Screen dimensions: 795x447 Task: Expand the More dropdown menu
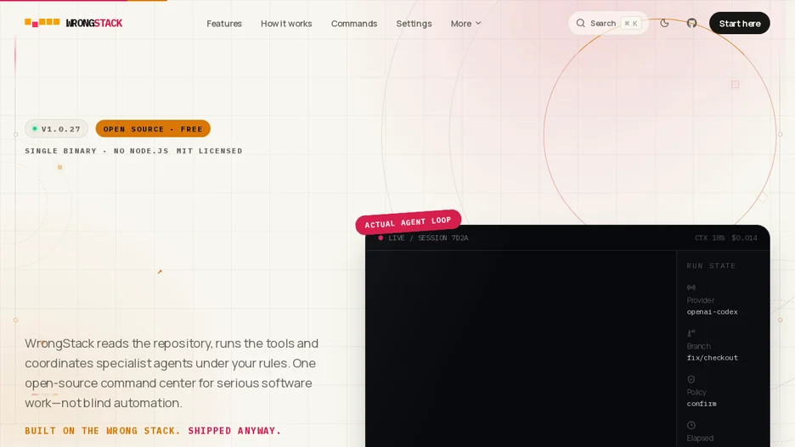tap(465, 23)
